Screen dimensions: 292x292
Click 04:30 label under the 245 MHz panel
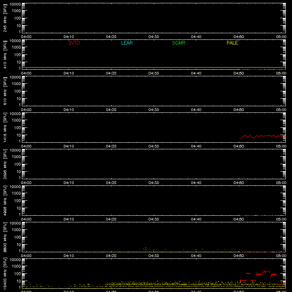coord(154,37)
